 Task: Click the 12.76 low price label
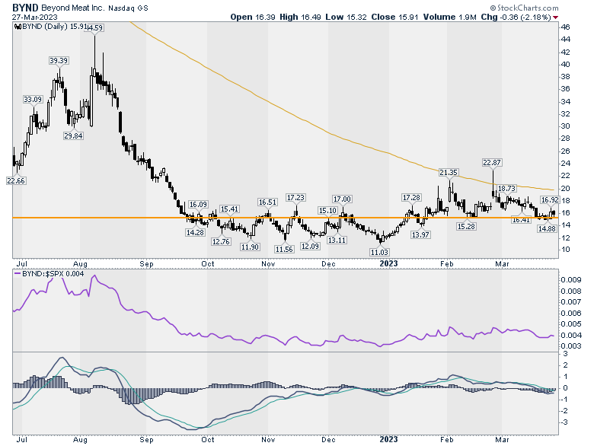pyautogui.click(x=221, y=241)
